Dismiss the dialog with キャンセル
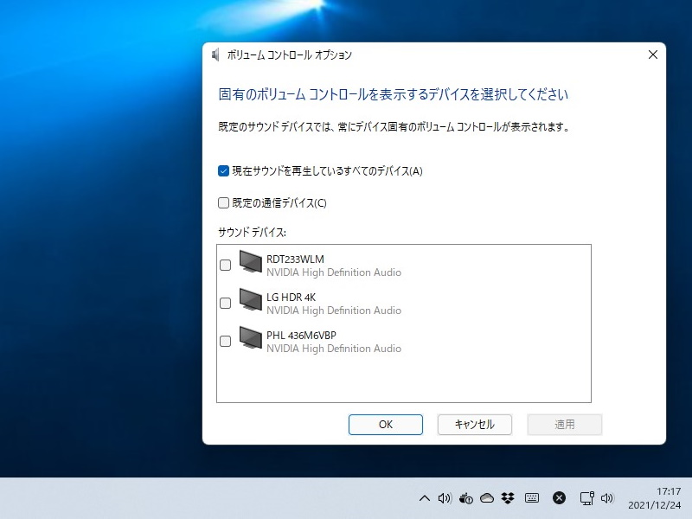Image resolution: width=692 pixels, height=519 pixels. click(x=474, y=425)
